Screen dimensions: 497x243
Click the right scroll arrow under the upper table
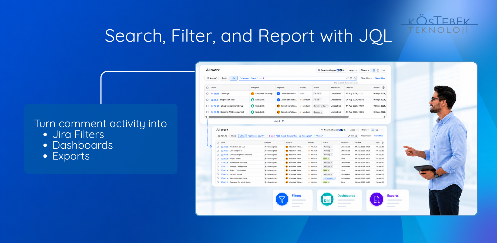[x=385, y=117]
